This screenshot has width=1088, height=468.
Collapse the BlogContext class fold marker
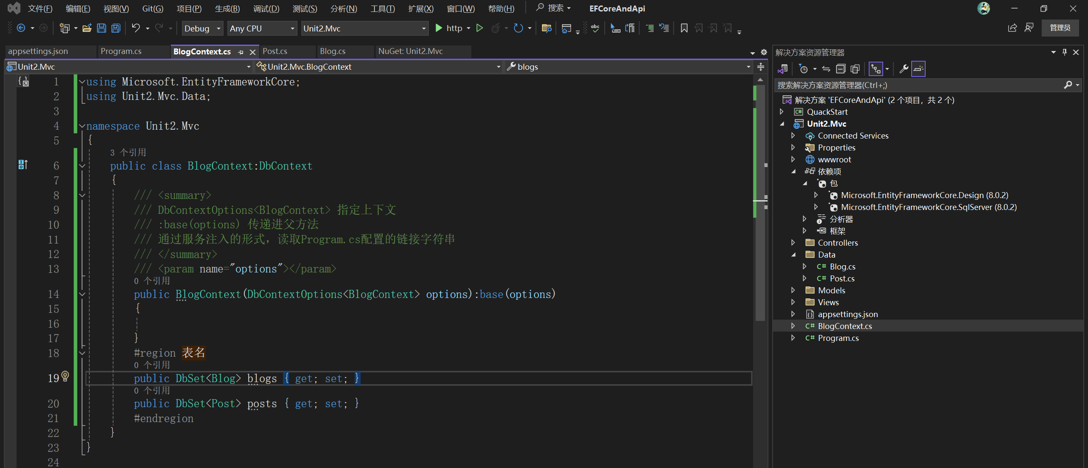[x=82, y=166]
